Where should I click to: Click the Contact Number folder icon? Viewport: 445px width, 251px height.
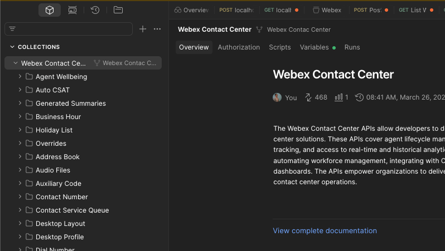29,196
